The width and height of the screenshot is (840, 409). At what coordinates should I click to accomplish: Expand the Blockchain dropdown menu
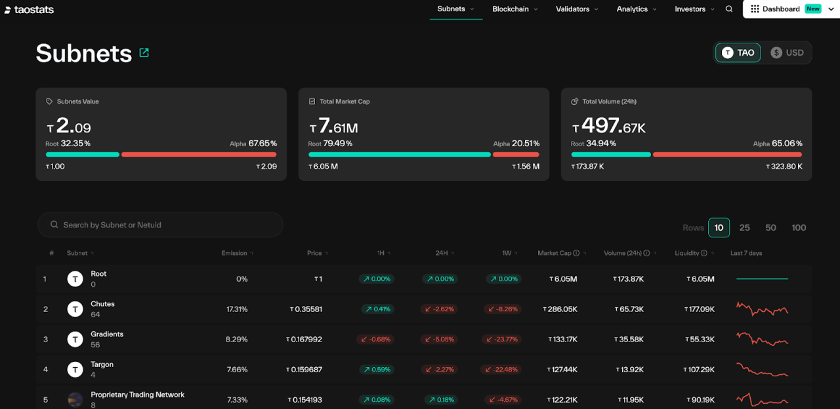pos(514,9)
